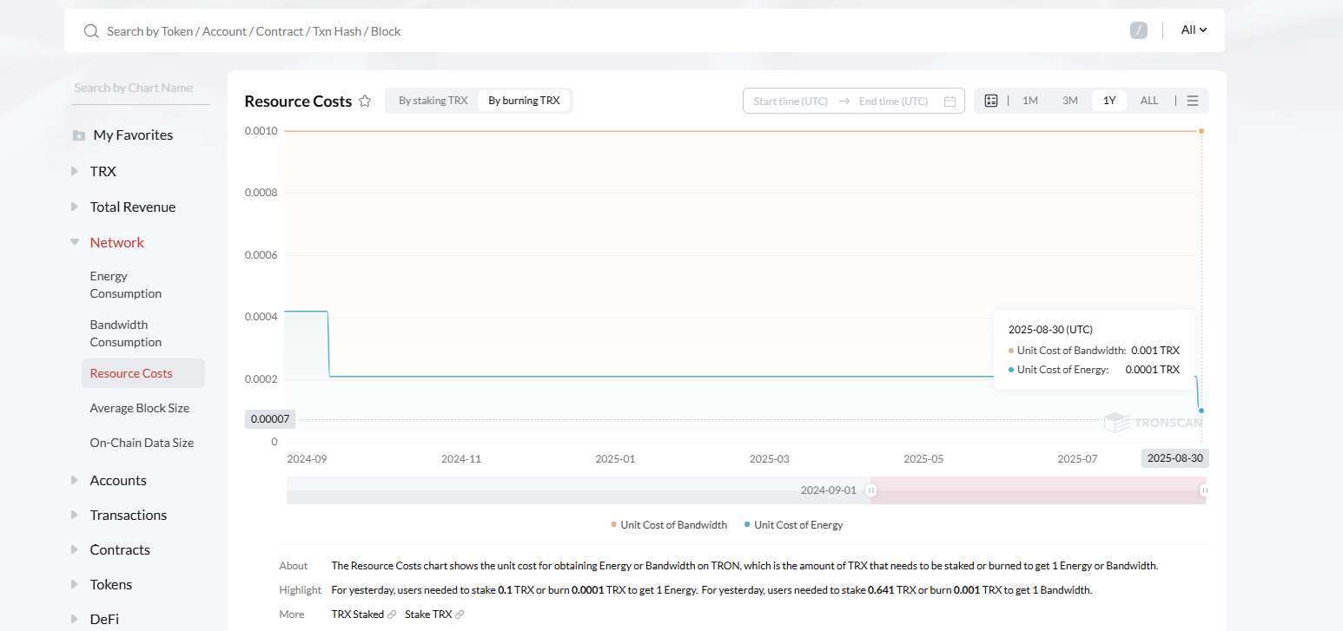Click the search magnifier icon
The image size is (1343, 631).
tap(90, 31)
